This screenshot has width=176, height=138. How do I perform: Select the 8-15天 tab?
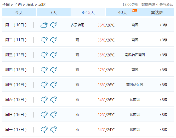tap(88, 12)
